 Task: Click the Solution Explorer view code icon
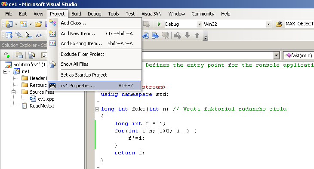(x=44, y=55)
